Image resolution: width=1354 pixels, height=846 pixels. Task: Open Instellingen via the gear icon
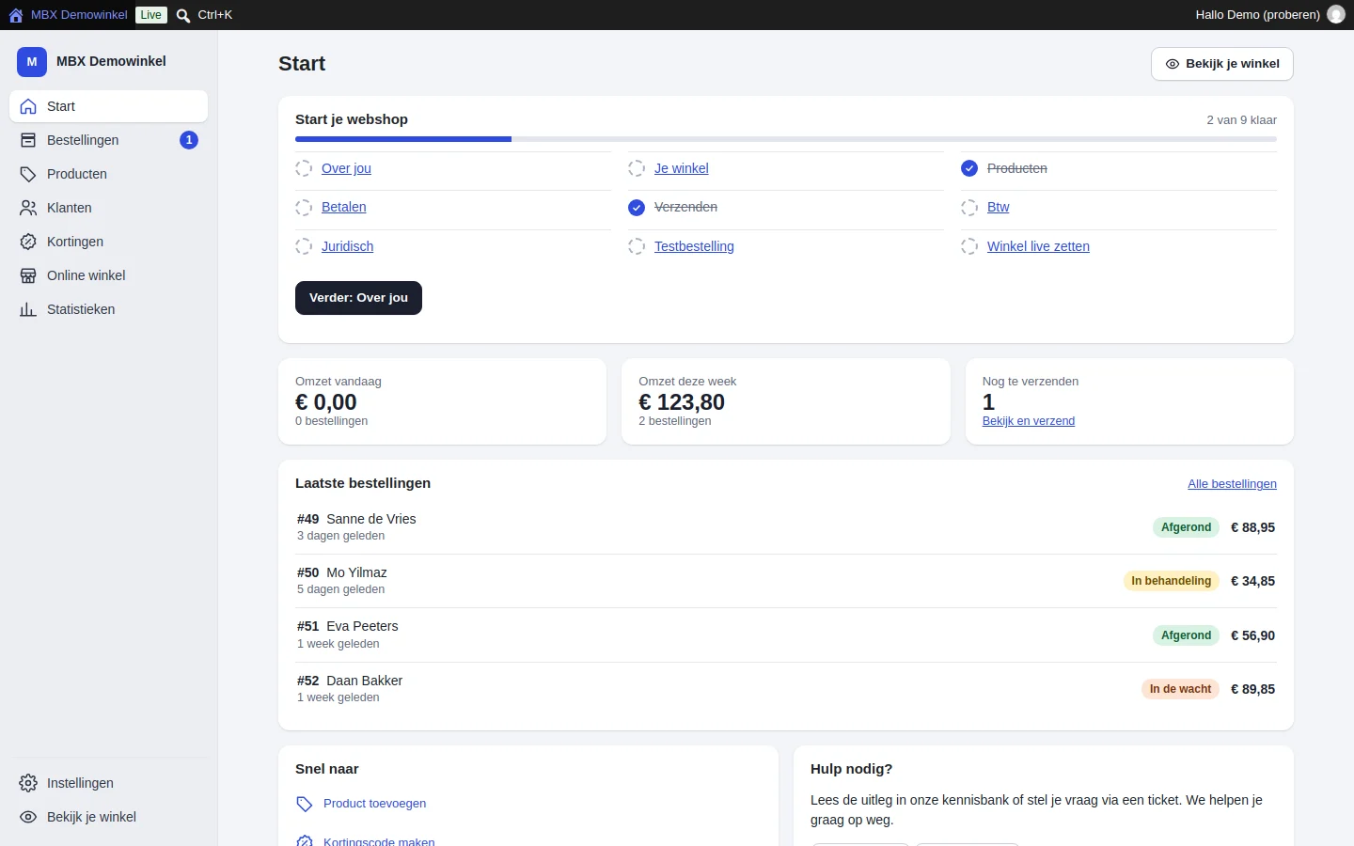28,783
